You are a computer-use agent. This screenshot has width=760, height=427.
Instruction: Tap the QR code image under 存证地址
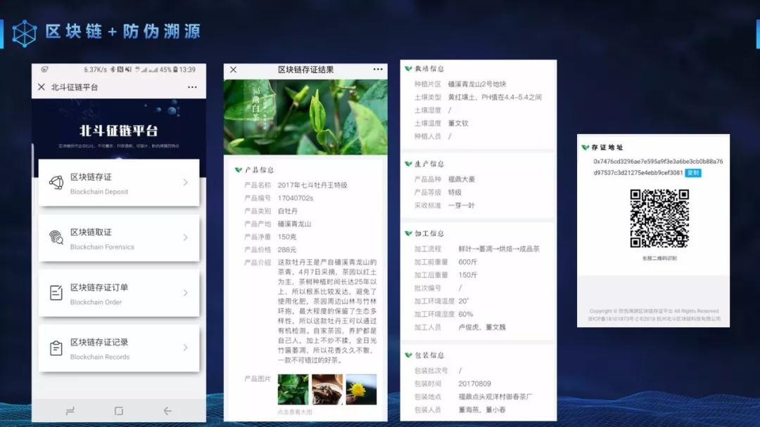tap(659, 218)
